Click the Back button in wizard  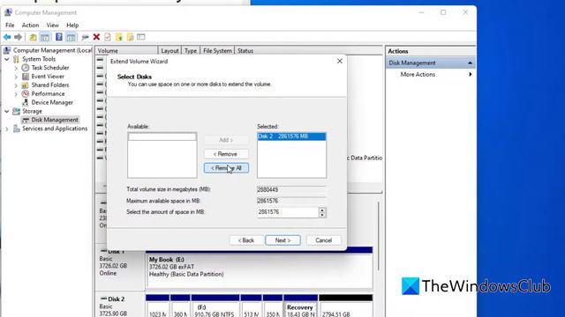pos(246,240)
